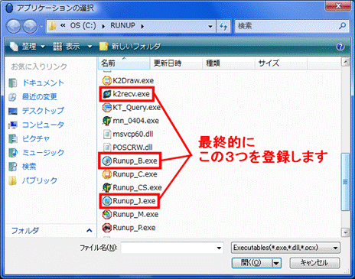The image size is (355, 279).
Task: Click the refresh button beside address bar
Action: click(223, 26)
